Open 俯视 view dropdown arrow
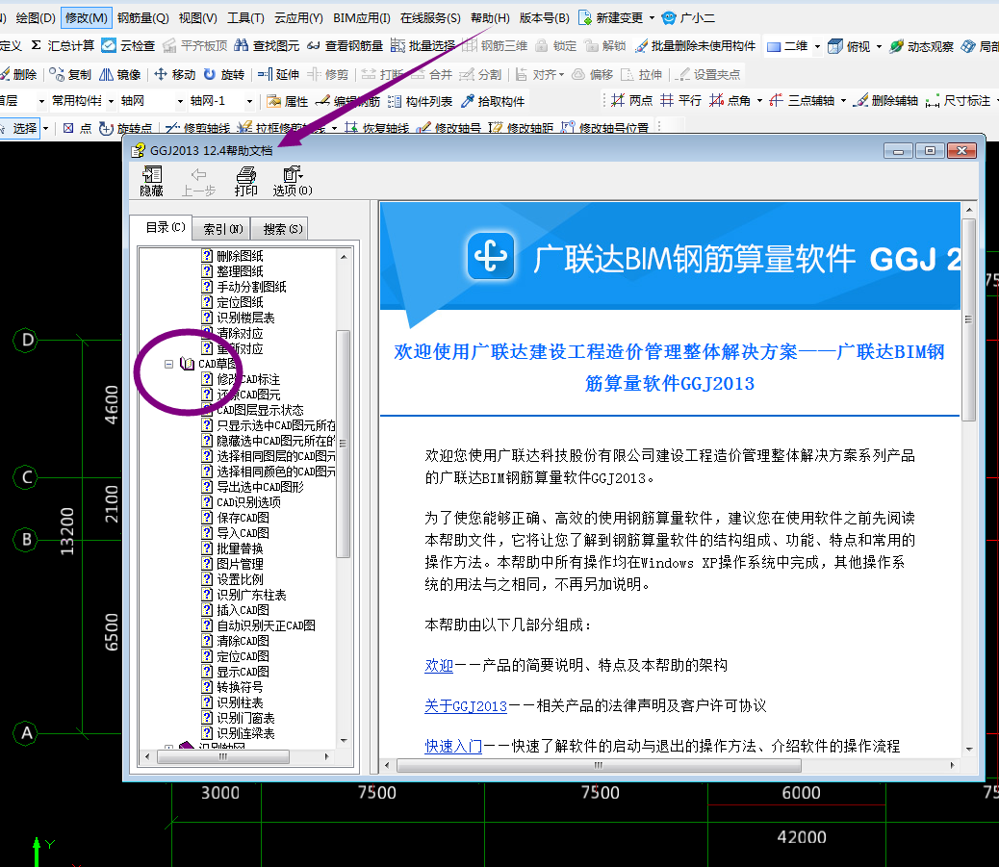 880,46
